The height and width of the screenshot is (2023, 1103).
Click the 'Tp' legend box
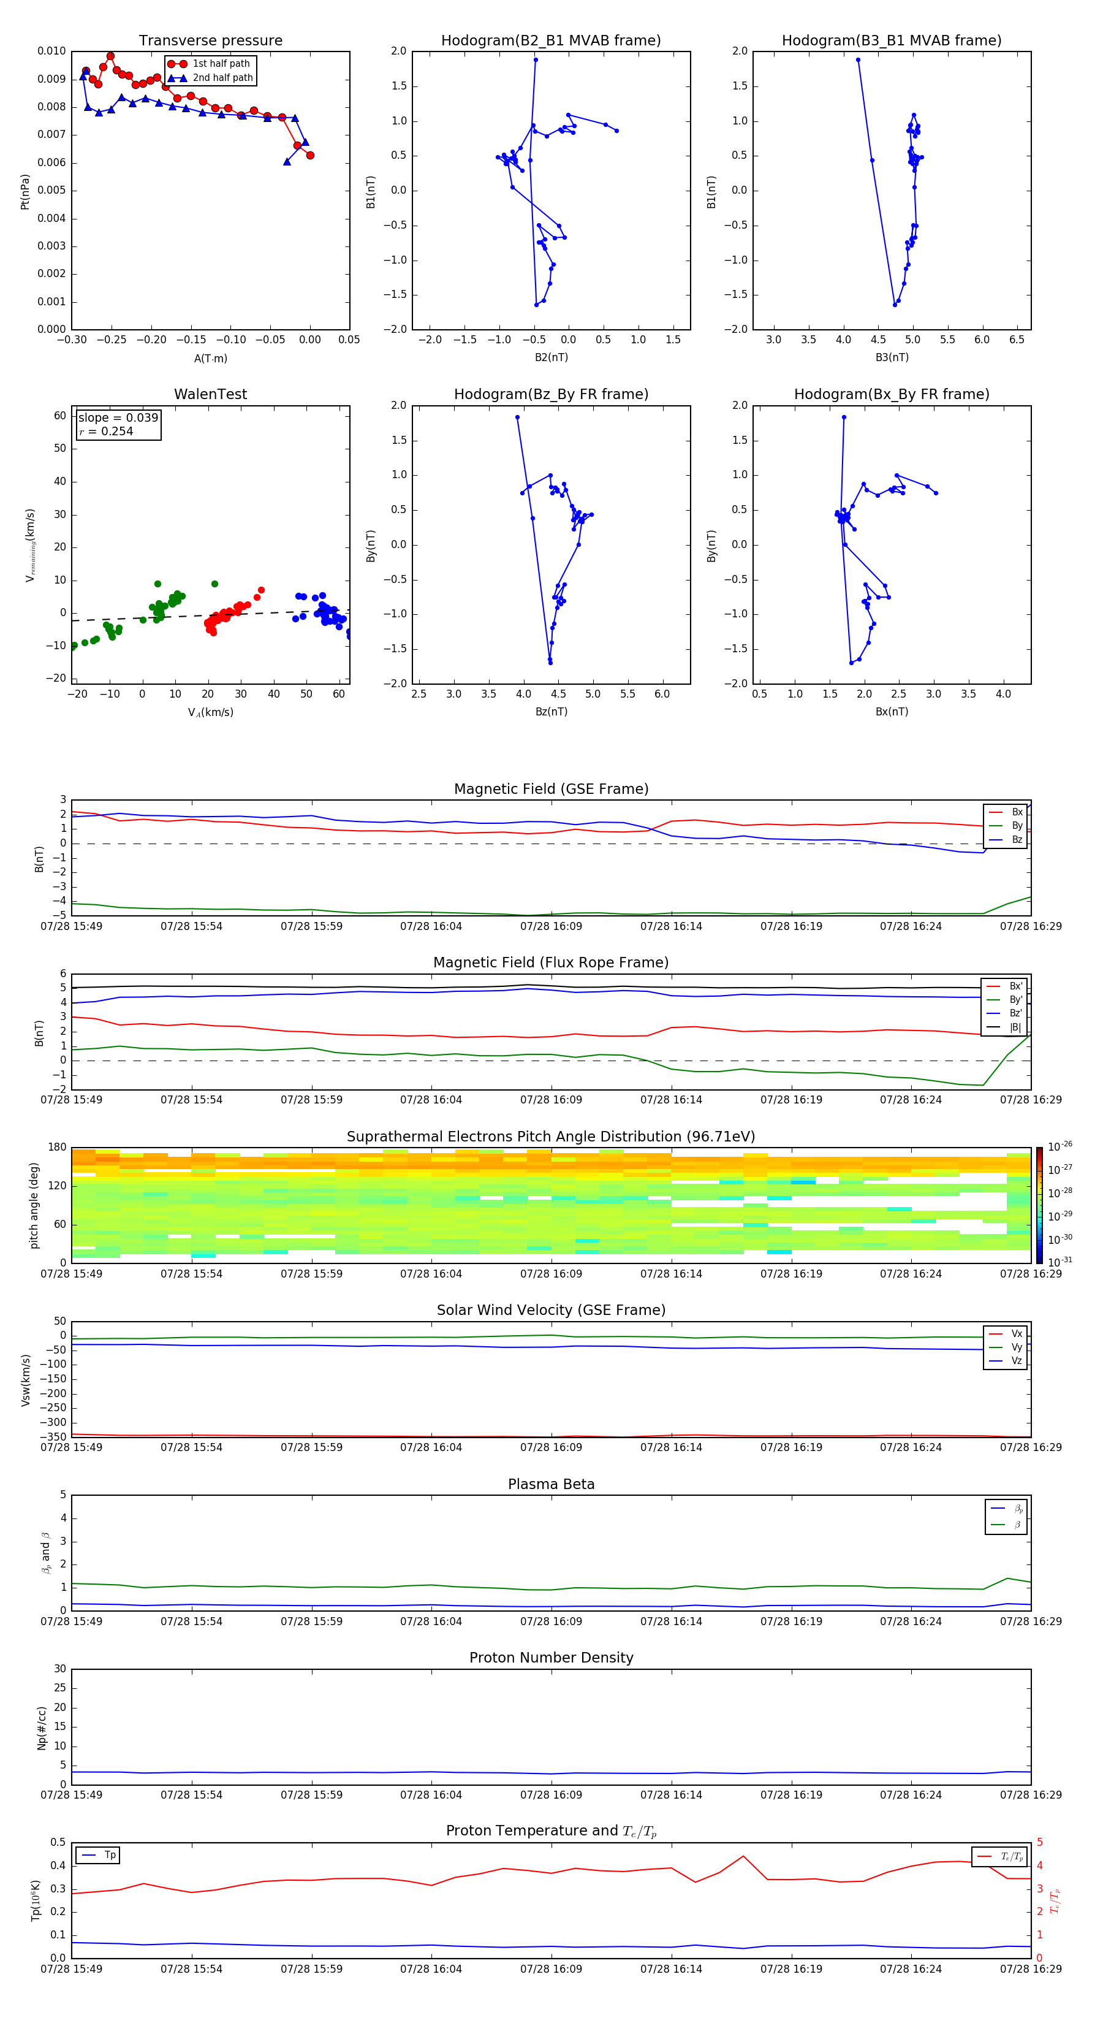[98, 1856]
